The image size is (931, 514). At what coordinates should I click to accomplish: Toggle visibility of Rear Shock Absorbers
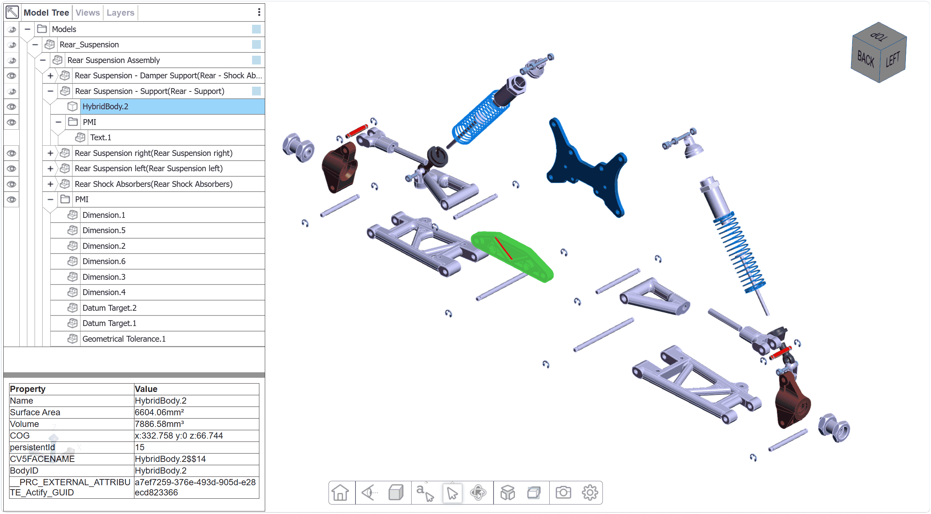(12, 184)
